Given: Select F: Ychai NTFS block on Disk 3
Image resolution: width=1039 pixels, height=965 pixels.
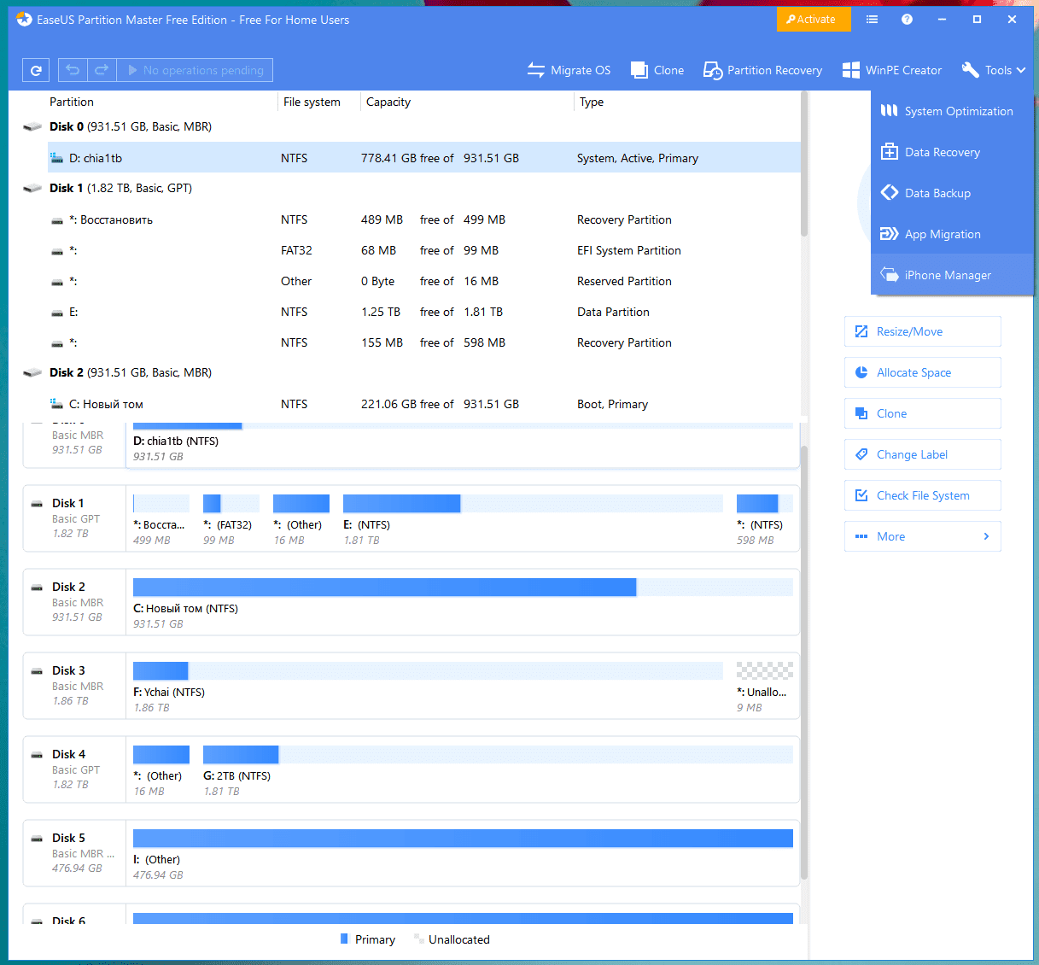Looking at the screenshot, I should coord(428,686).
